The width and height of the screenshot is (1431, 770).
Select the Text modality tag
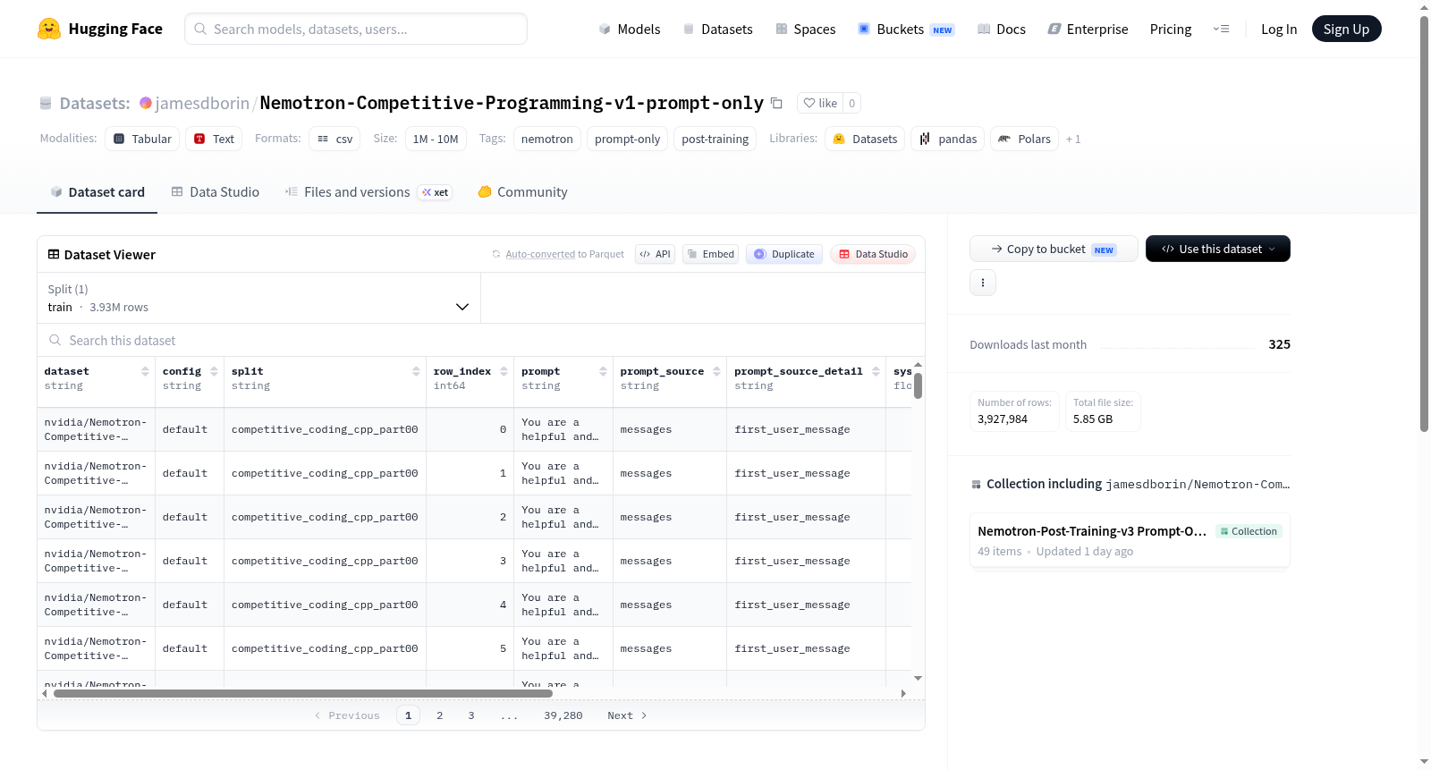(x=215, y=139)
